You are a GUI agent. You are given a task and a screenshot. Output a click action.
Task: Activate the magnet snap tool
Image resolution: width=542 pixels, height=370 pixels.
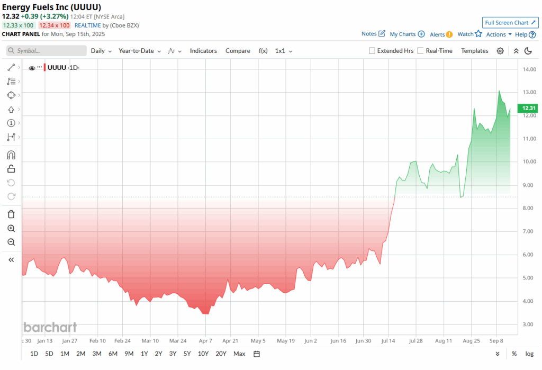[x=11, y=155]
